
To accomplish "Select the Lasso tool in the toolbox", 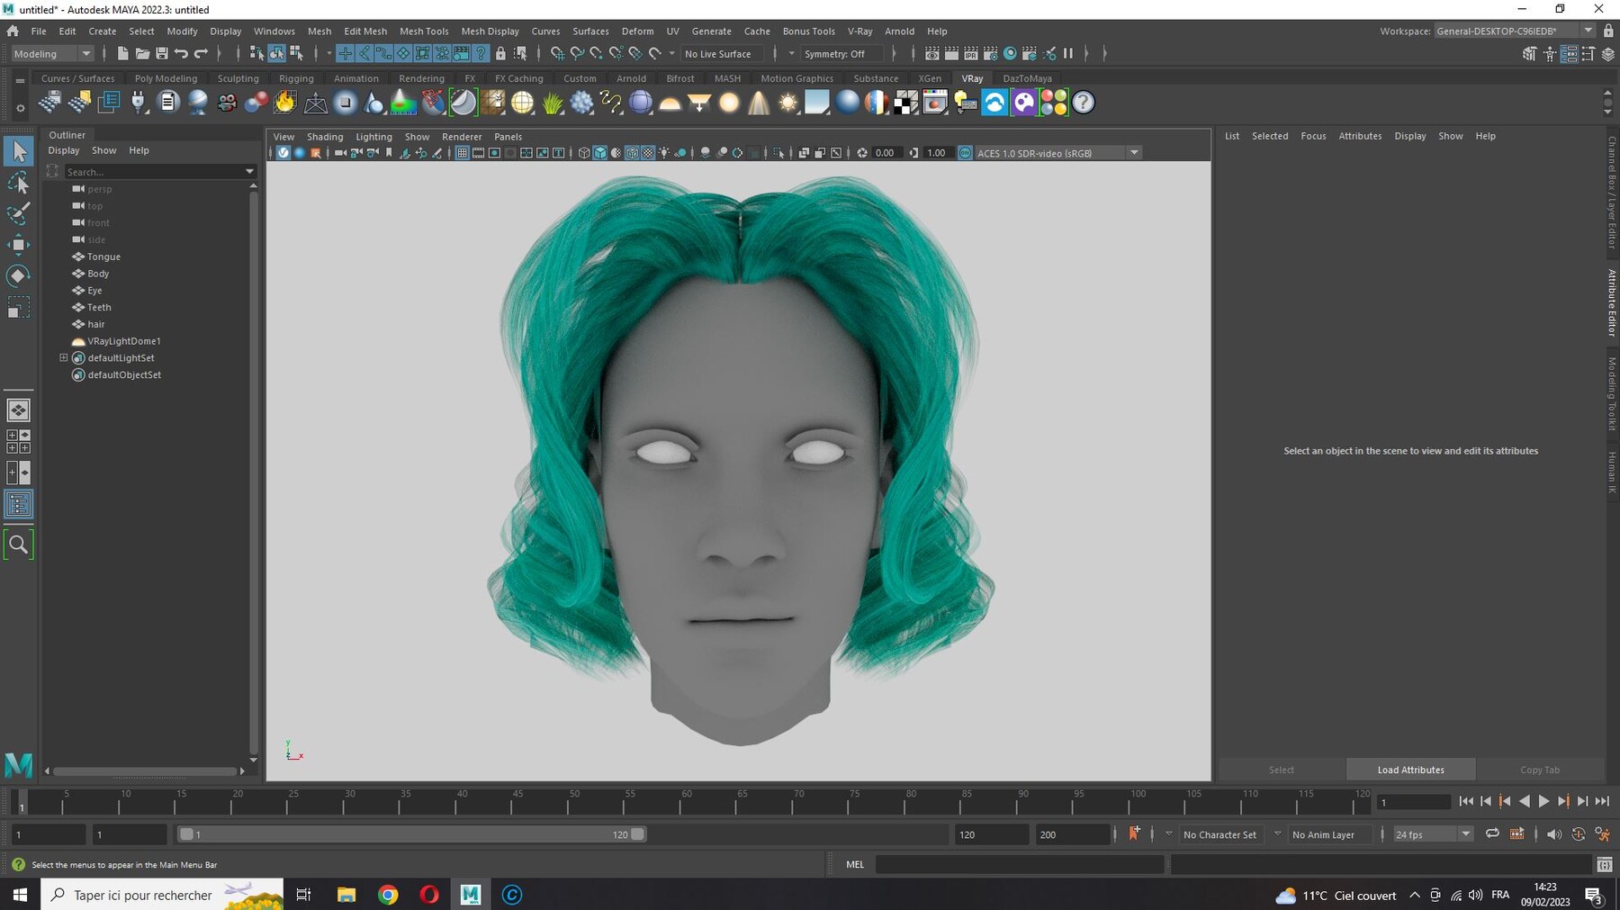I will [18, 183].
